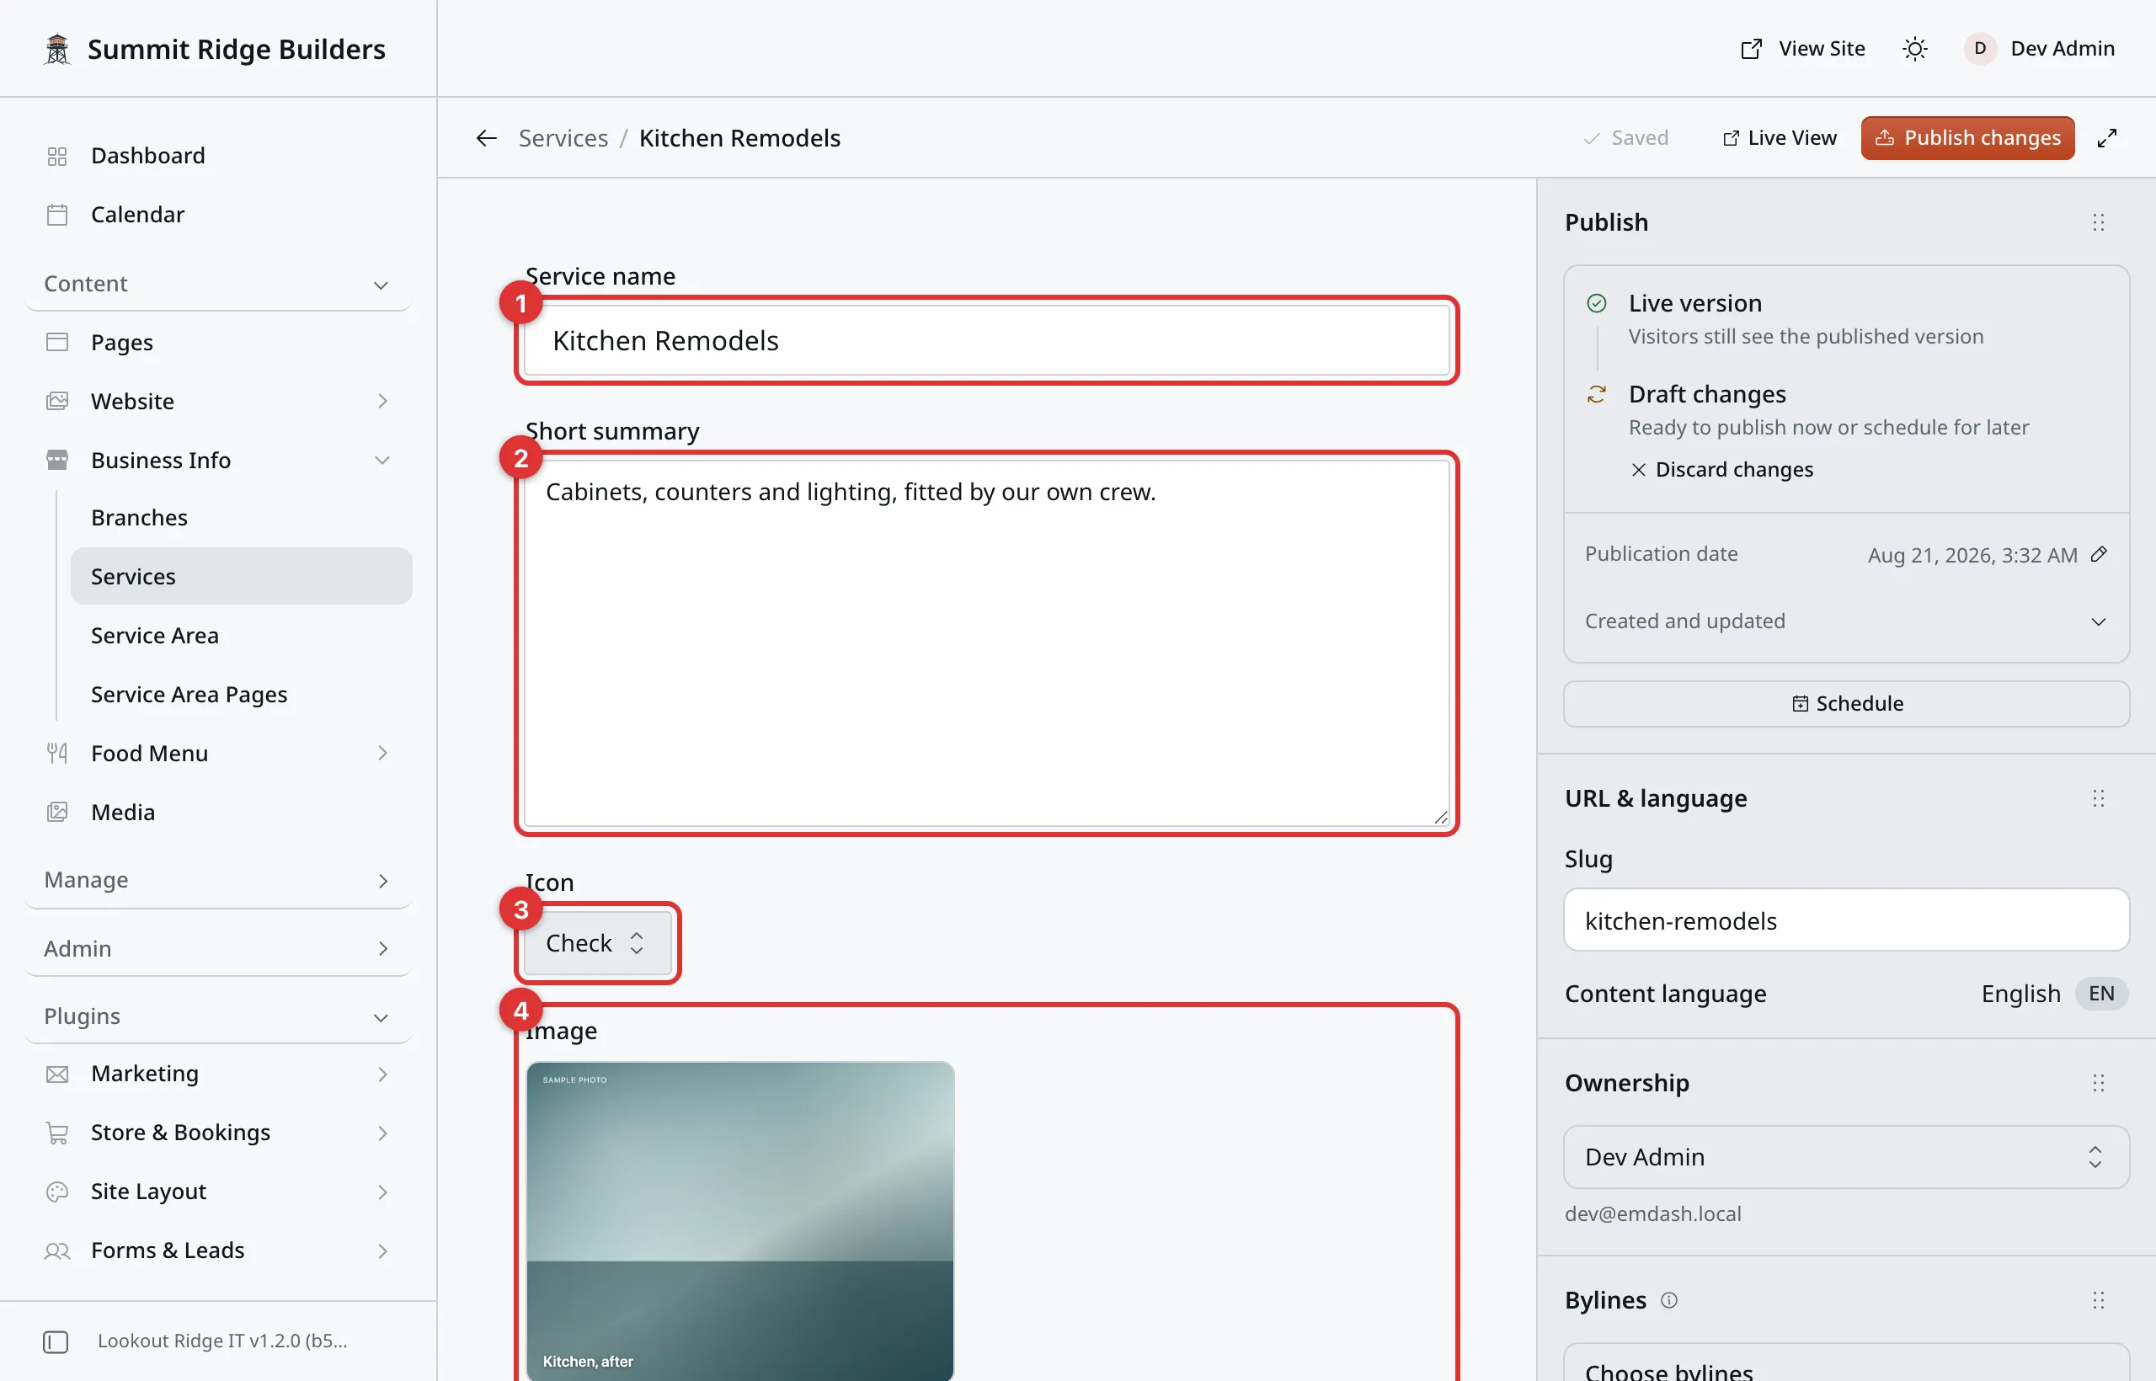
Task: Toggle the light/dark theme sun icon
Action: [1915, 49]
